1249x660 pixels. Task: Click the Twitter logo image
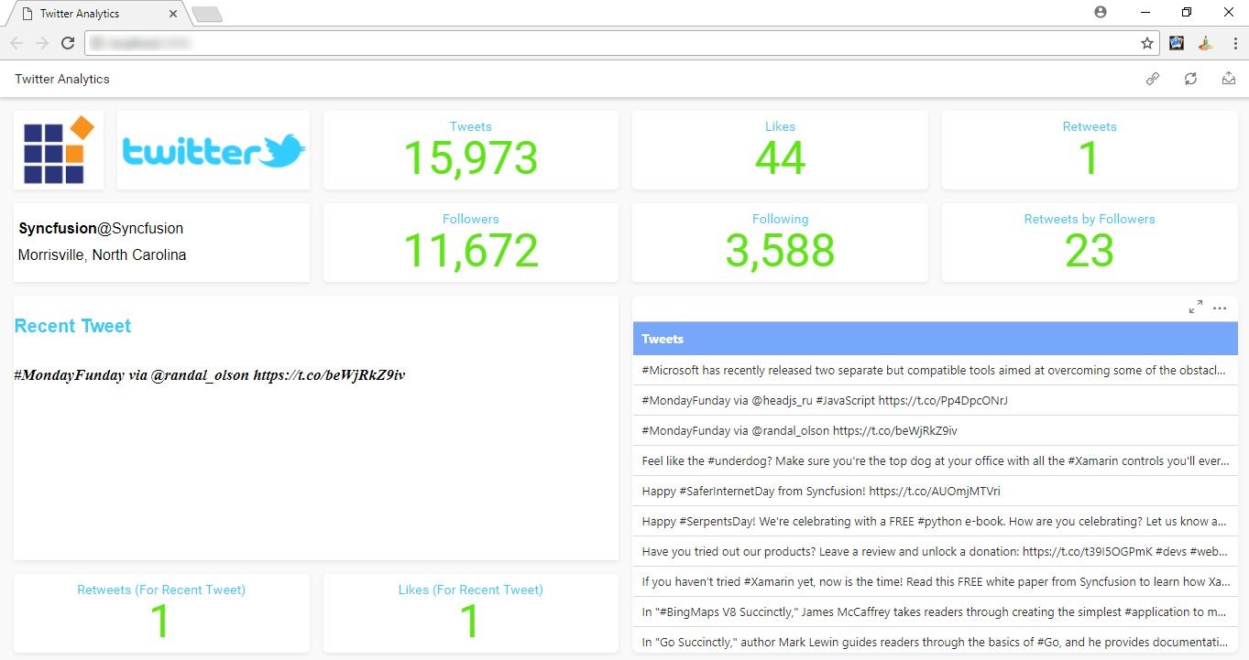[214, 150]
